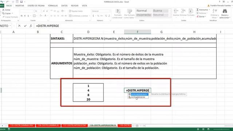This screenshot has height=131, width=233.
Task: Open Ordenar y filtrar
Action: pos(214,14)
